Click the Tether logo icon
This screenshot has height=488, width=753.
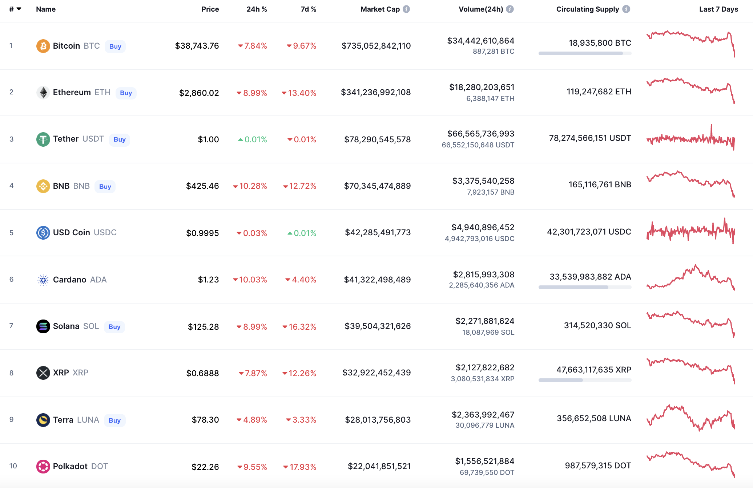point(43,139)
